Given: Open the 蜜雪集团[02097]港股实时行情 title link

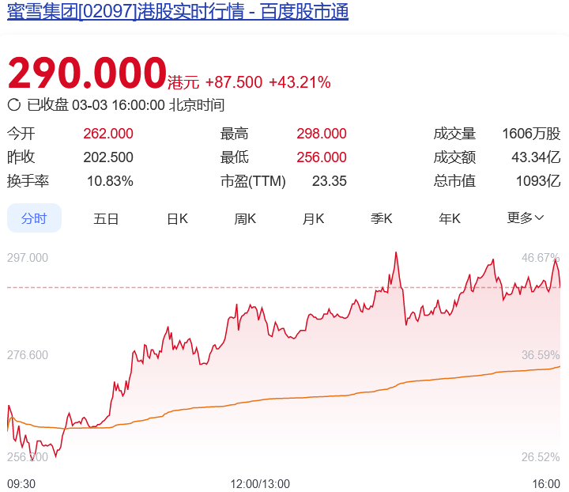Looking at the screenshot, I should pyautogui.click(x=178, y=11).
